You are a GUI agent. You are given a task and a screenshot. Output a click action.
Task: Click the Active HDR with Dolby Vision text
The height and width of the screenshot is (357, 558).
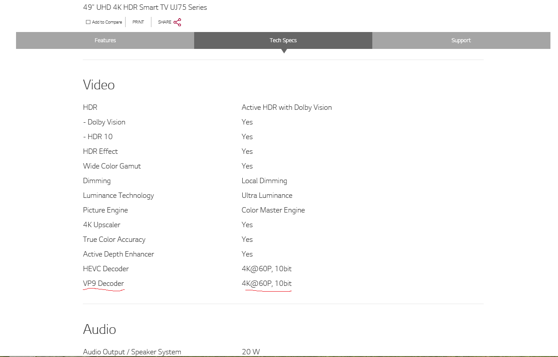286,108
